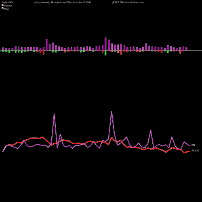Click the Volume legend color swatch
The height and width of the screenshot is (202, 202).
[x=2, y=5]
